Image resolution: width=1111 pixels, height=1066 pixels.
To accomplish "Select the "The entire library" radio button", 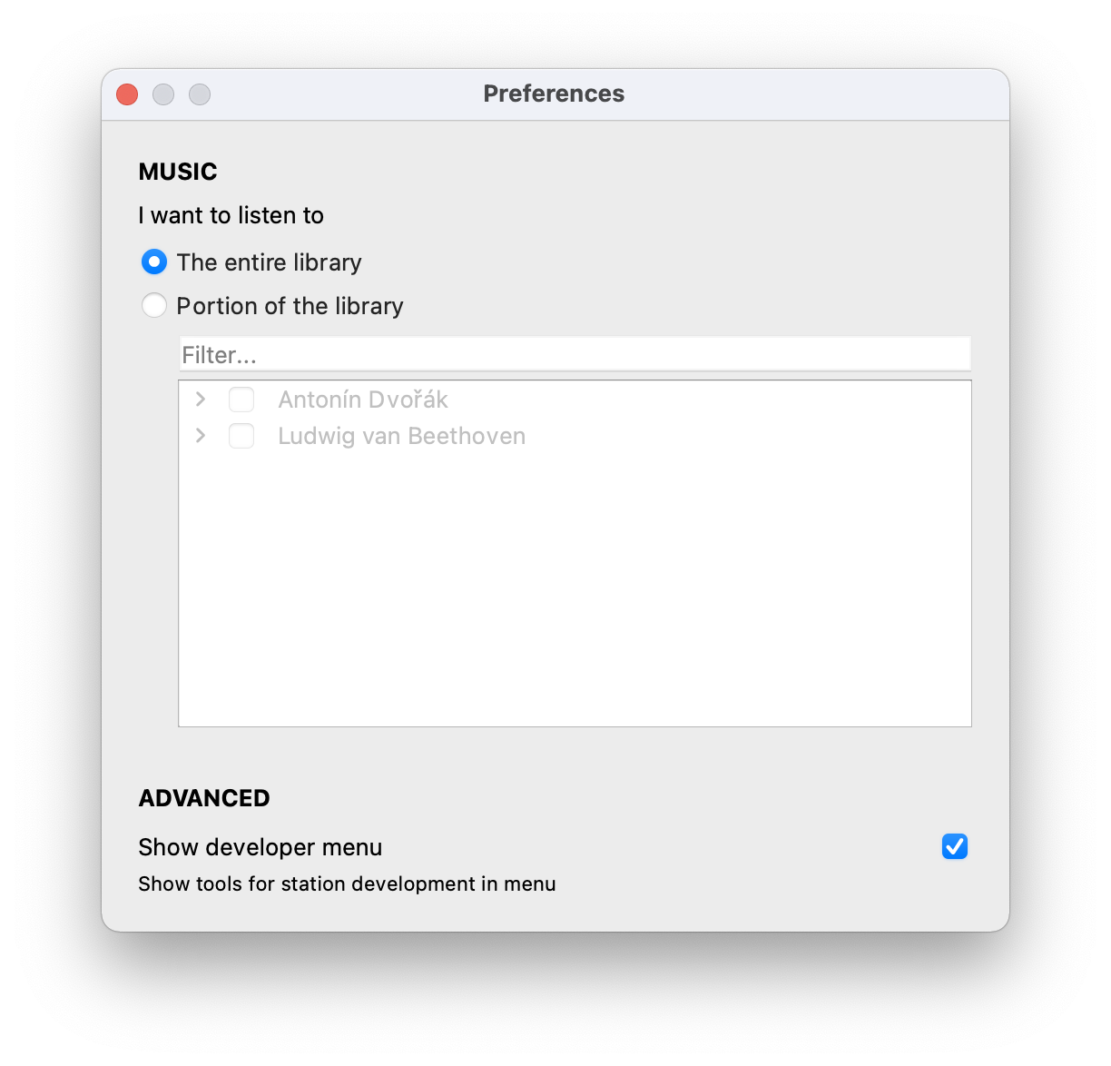I will click(154, 262).
